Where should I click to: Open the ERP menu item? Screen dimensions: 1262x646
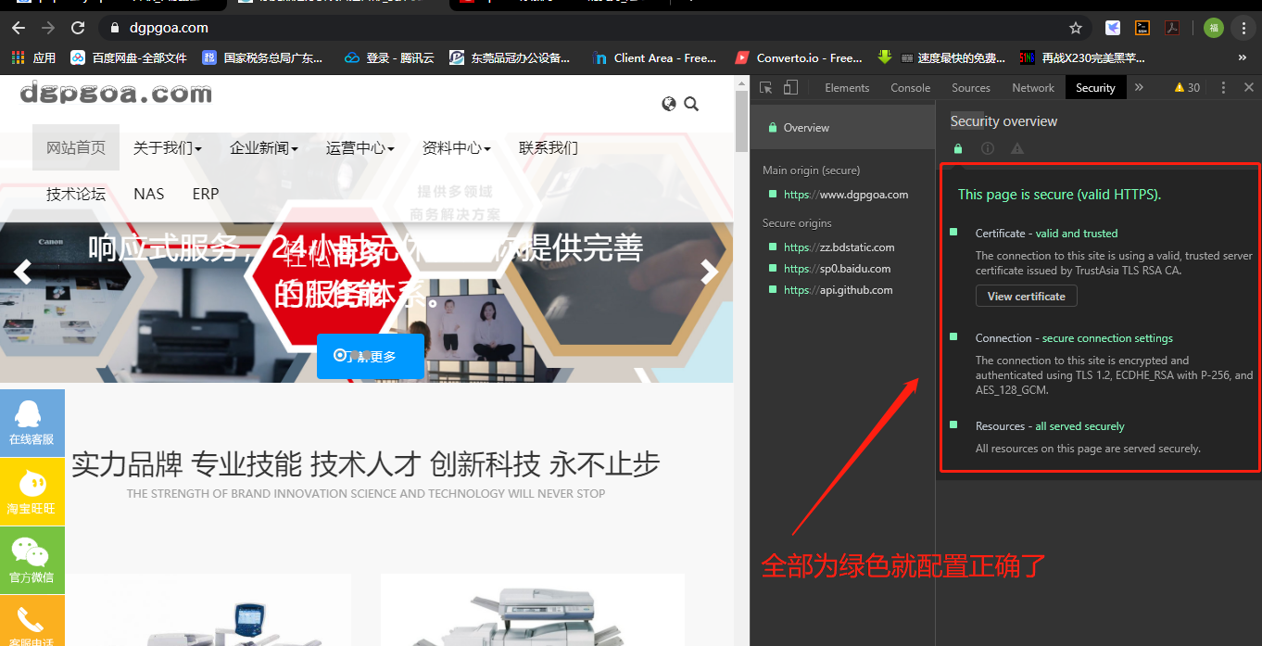pos(206,194)
